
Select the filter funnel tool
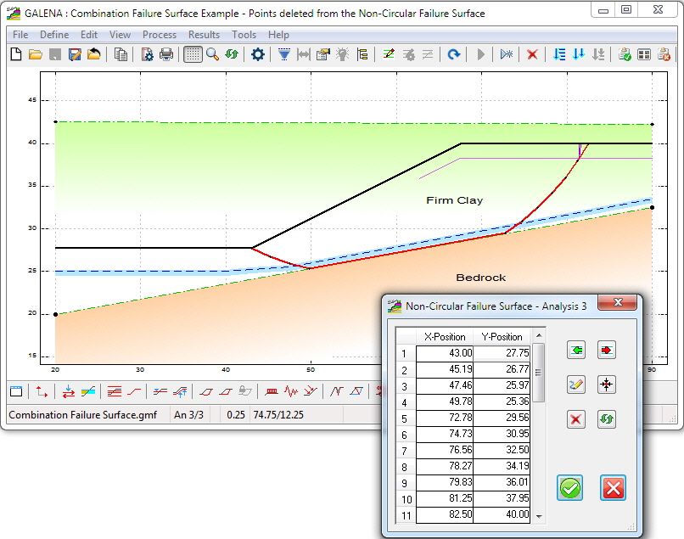click(284, 53)
